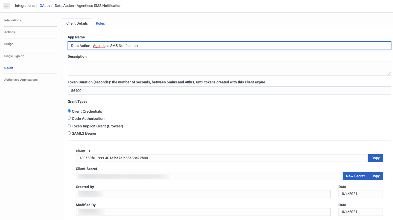Select Integrations in the left sidebar
Viewport: 393px width, 220px height.
tap(12, 20)
